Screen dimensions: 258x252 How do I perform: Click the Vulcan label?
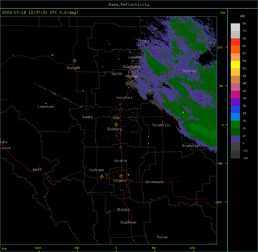[x=163, y=237]
